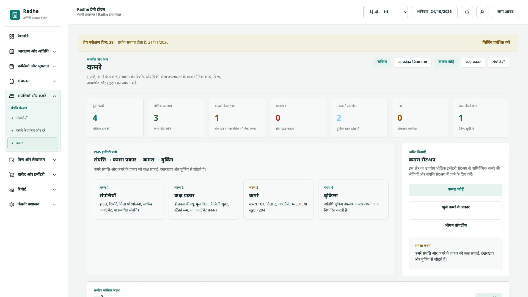Click बिलिंग प्रबंधित करें link
Image resolution: width=528 pixels, height=297 pixels.
coord(496,42)
